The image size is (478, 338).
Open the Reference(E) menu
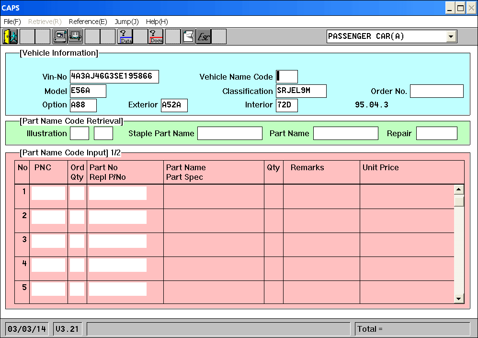[88, 22]
